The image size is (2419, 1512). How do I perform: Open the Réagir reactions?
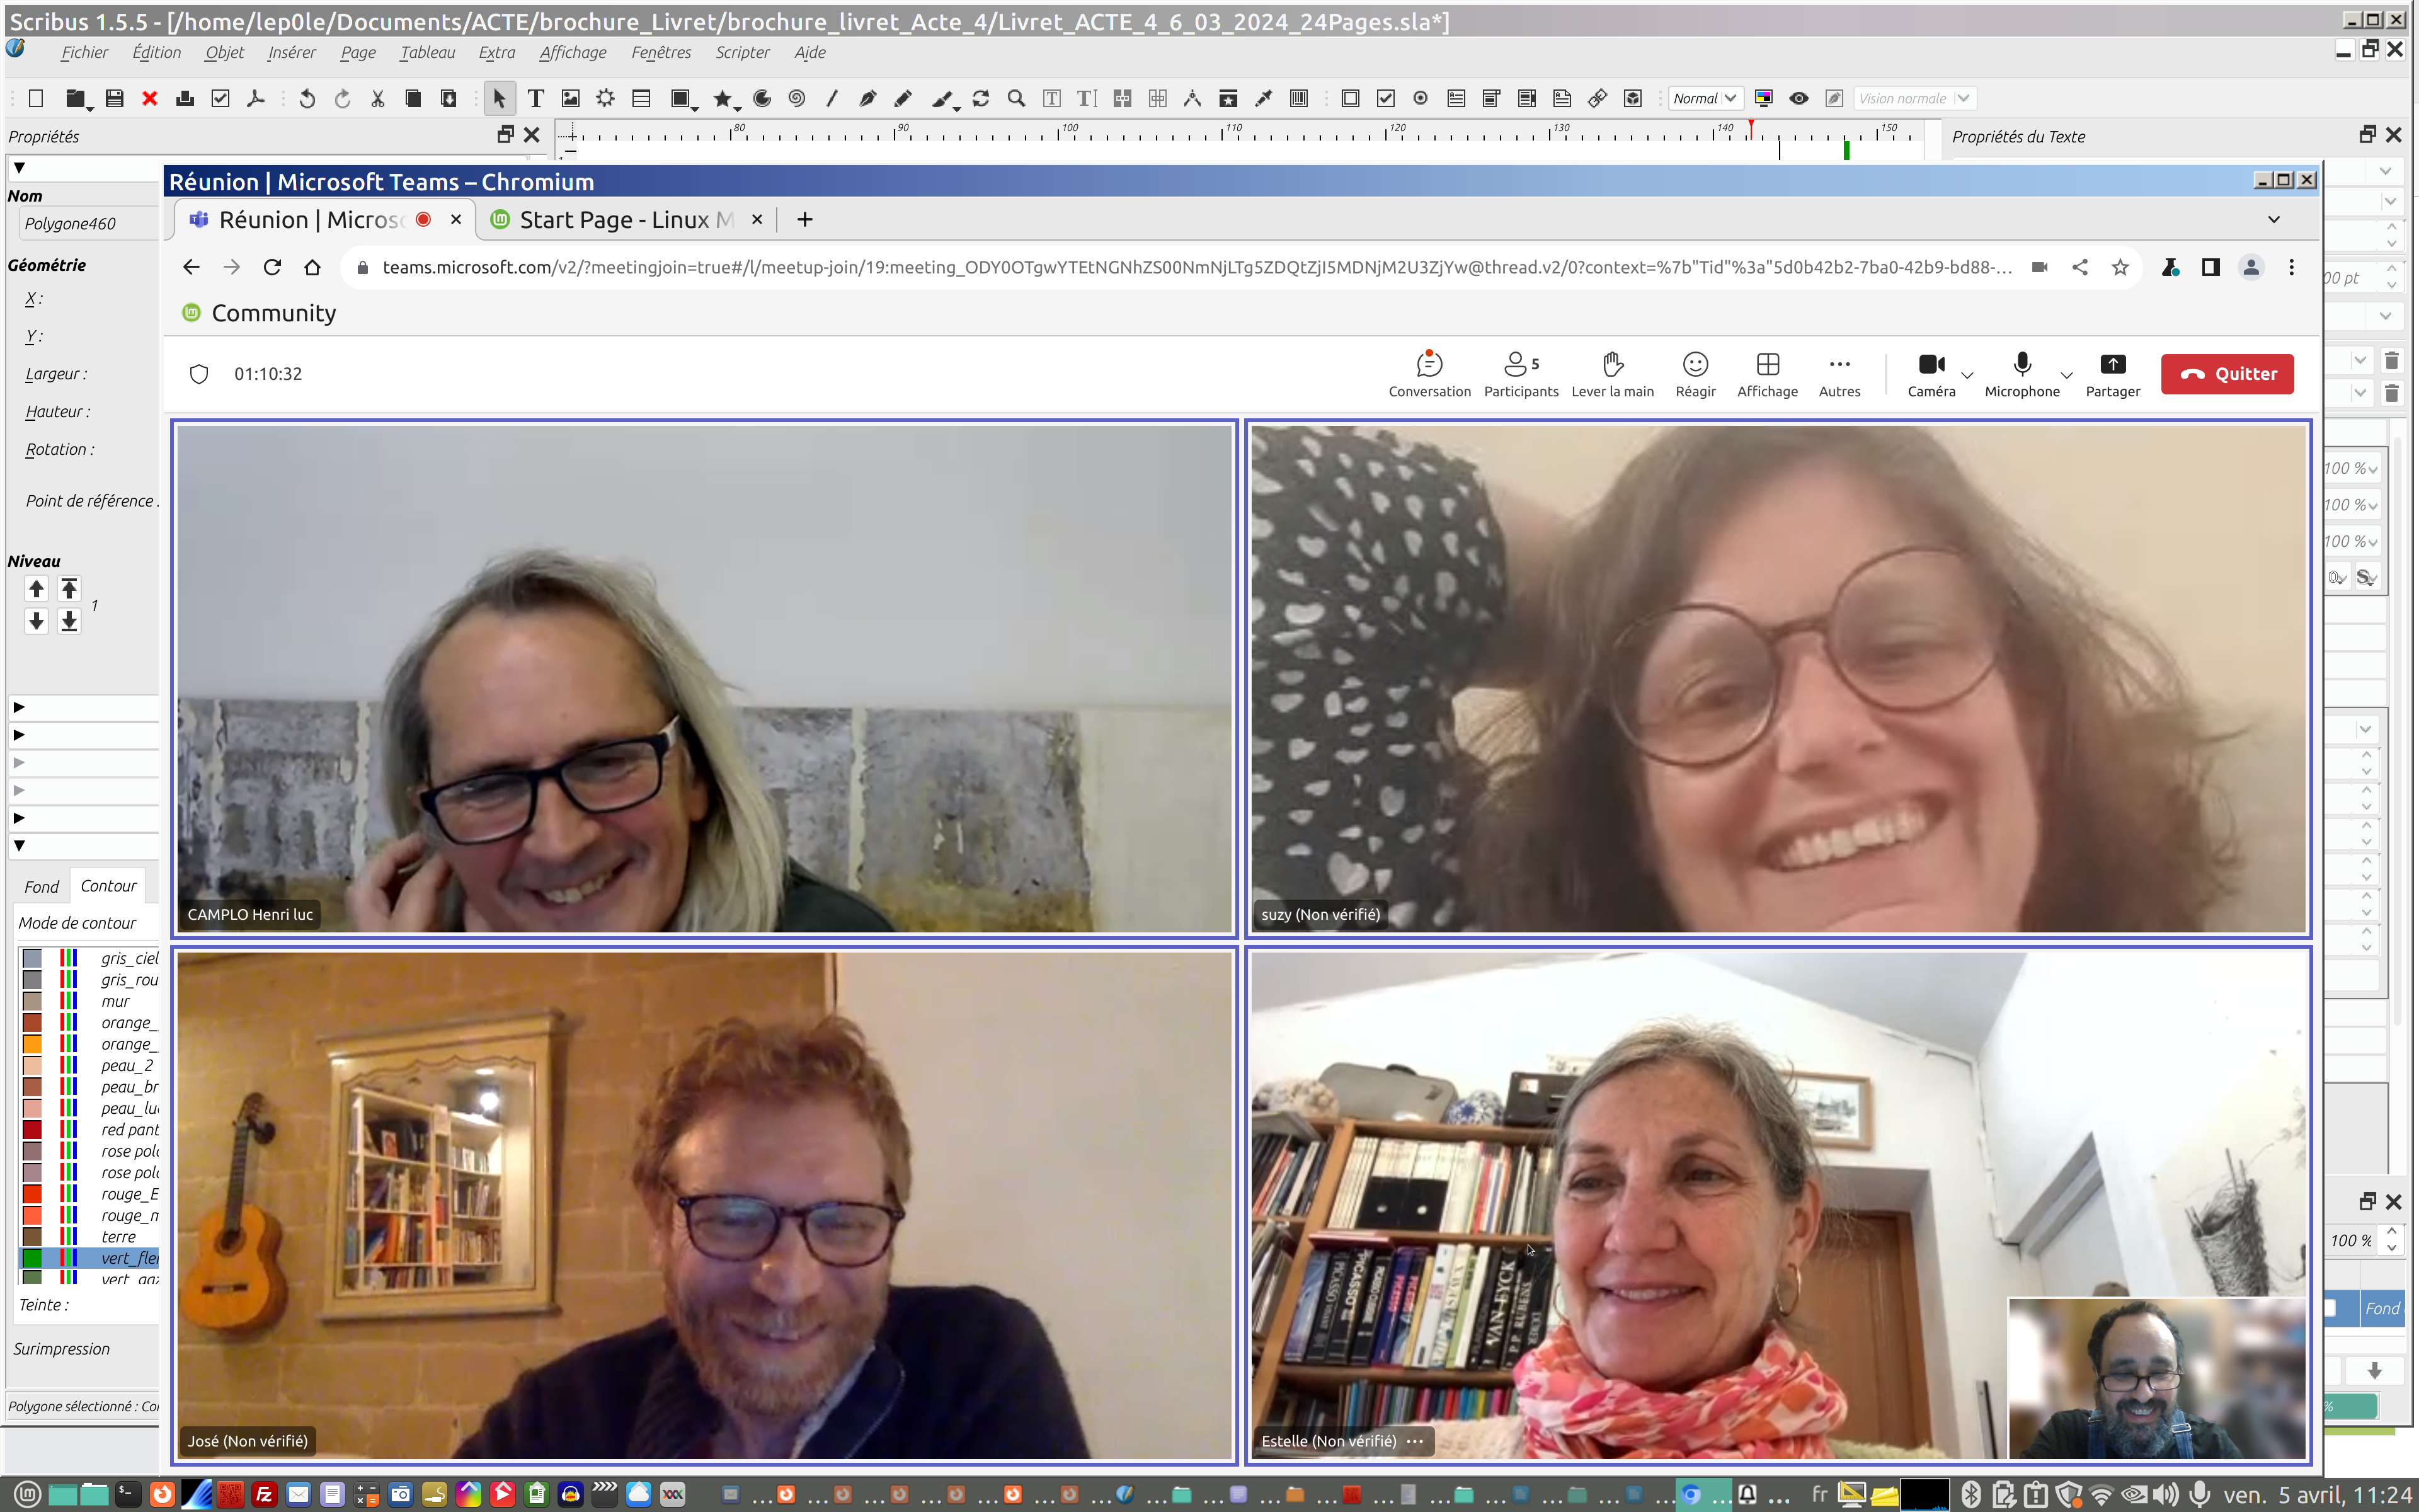(x=1695, y=365)
